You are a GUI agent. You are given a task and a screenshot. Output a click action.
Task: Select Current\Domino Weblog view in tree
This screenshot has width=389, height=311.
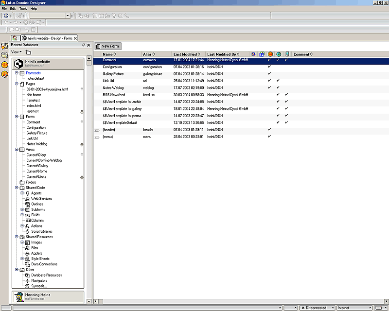pos(44,160)
